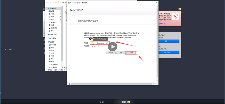Click the 上一步 button
Screen dimensions: 225x104
[111, 53]
